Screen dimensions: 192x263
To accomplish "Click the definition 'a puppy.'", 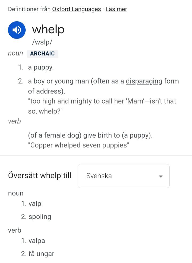I will (41, 67).
